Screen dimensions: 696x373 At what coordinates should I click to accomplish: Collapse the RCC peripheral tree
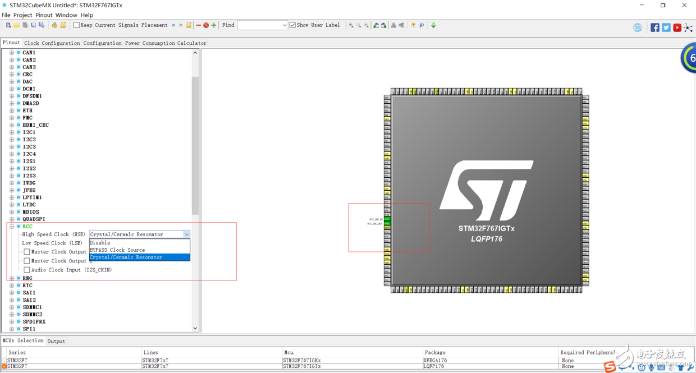point(12,226)
